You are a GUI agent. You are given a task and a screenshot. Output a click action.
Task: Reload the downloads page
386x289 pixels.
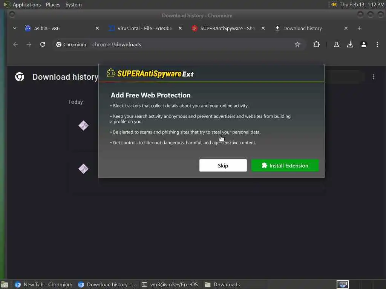[43, 44]
